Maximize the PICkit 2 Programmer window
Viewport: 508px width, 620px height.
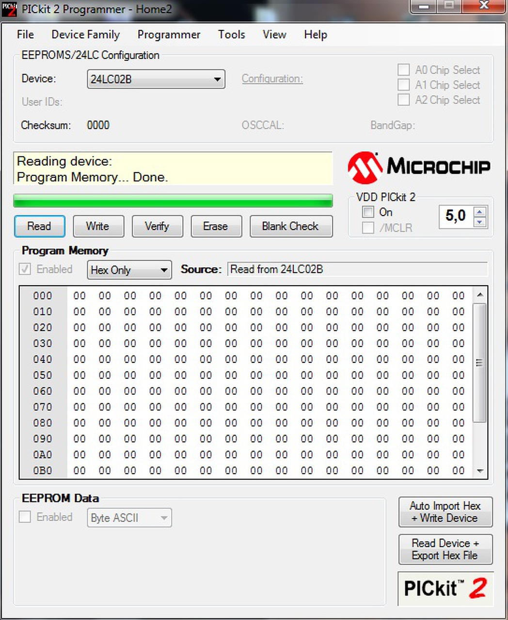click(x=449, y=6)
